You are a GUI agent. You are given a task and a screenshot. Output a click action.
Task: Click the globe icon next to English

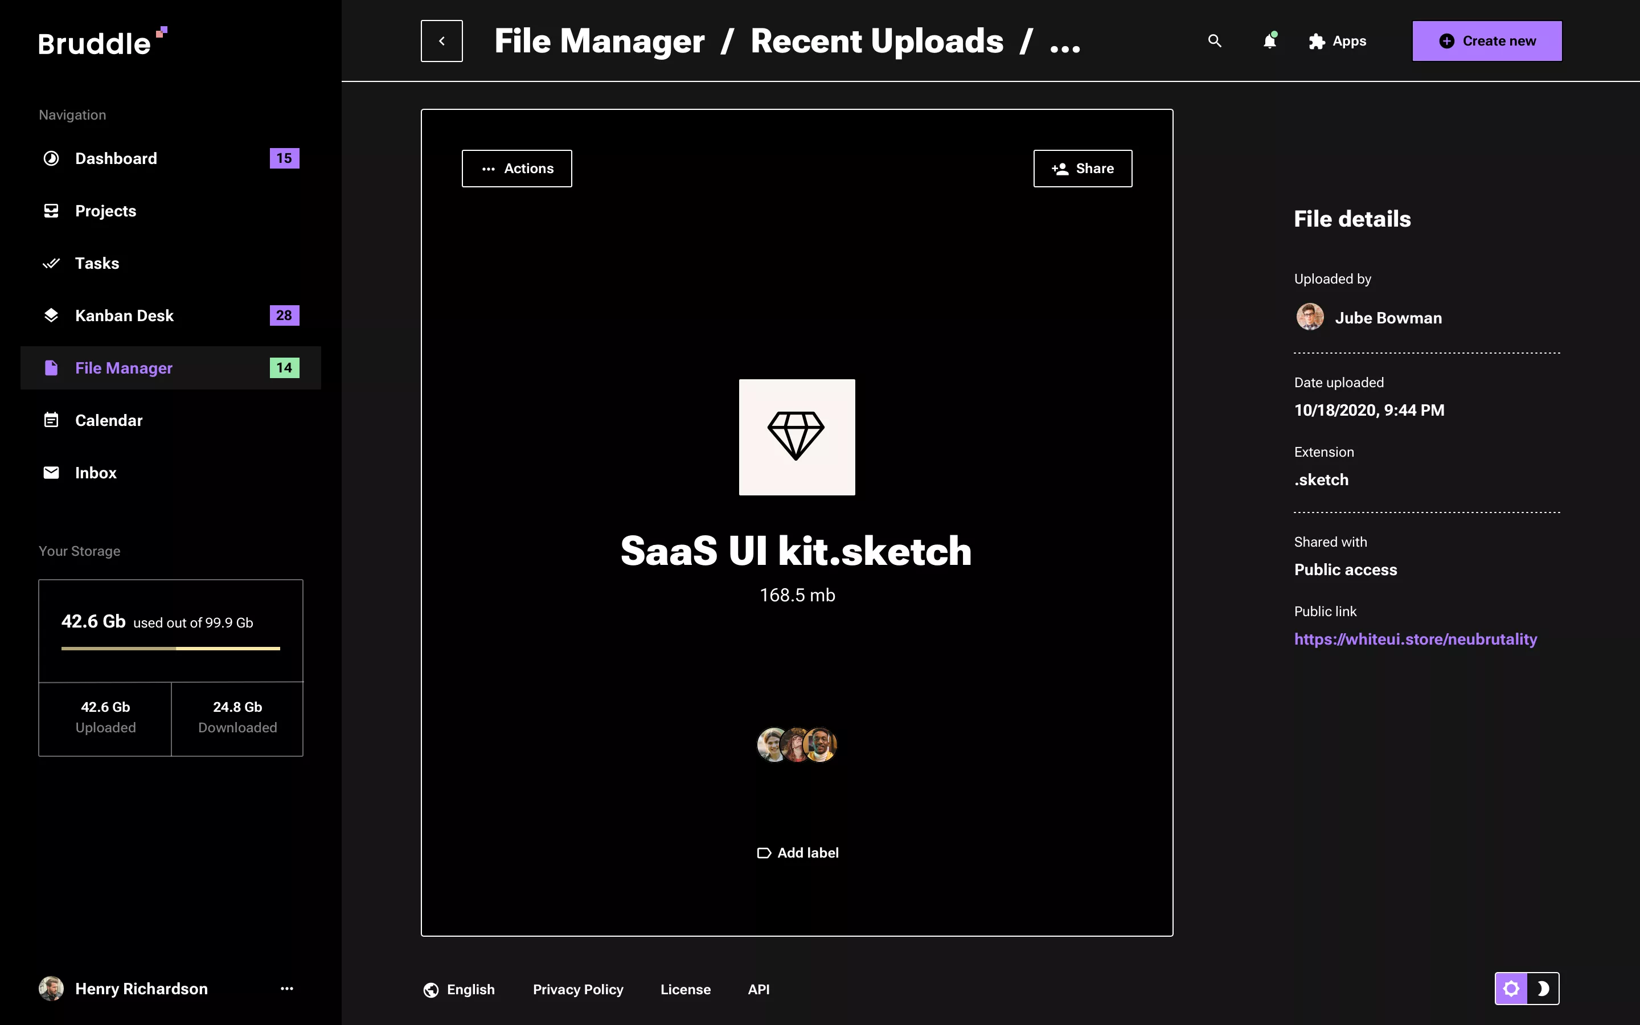click(x=432, y=989)
